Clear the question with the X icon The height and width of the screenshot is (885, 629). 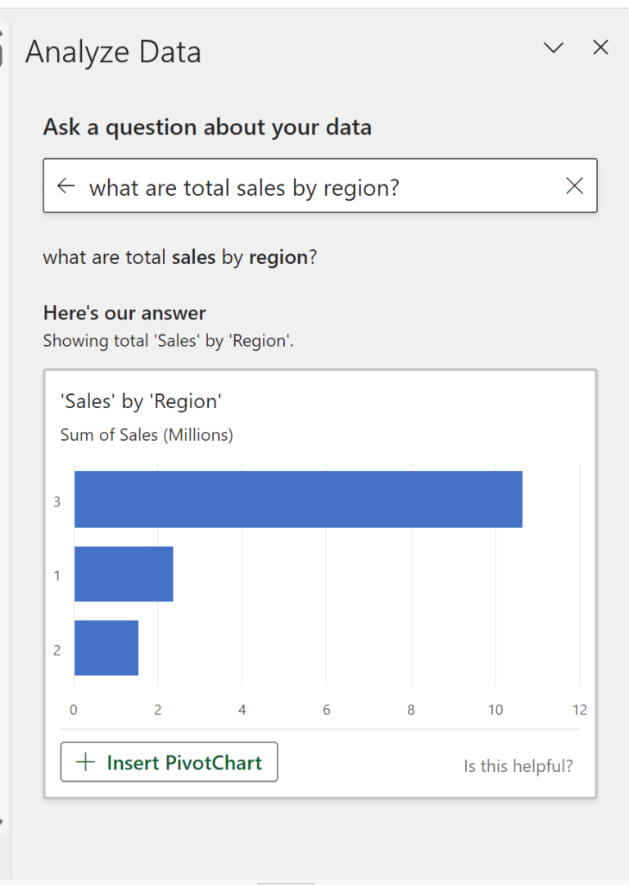[575, 187]
